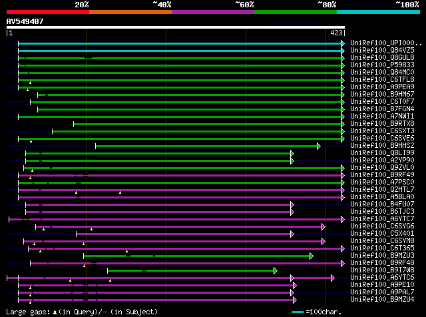Choose the UniRef100_B6TJC3 entry
Screen dimensions: 426x317
tap(382, 212)
